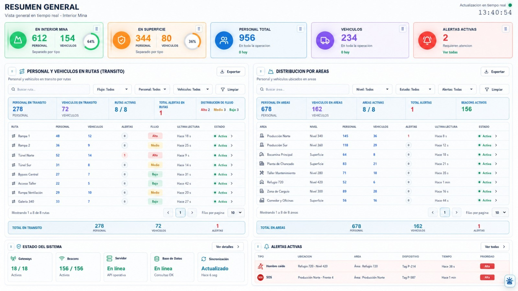
Task: Open drag handle menu on En Superficie card
Action: coord(199,29)
